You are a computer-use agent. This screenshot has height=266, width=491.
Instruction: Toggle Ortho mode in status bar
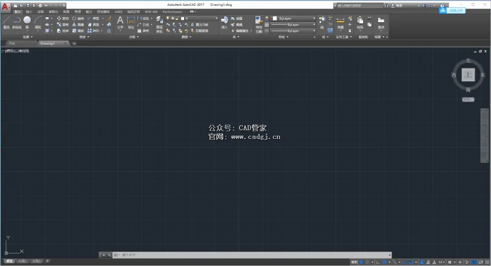coord(378,262)
